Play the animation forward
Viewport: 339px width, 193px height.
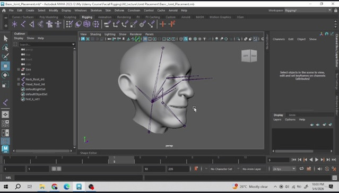point(317,160)
